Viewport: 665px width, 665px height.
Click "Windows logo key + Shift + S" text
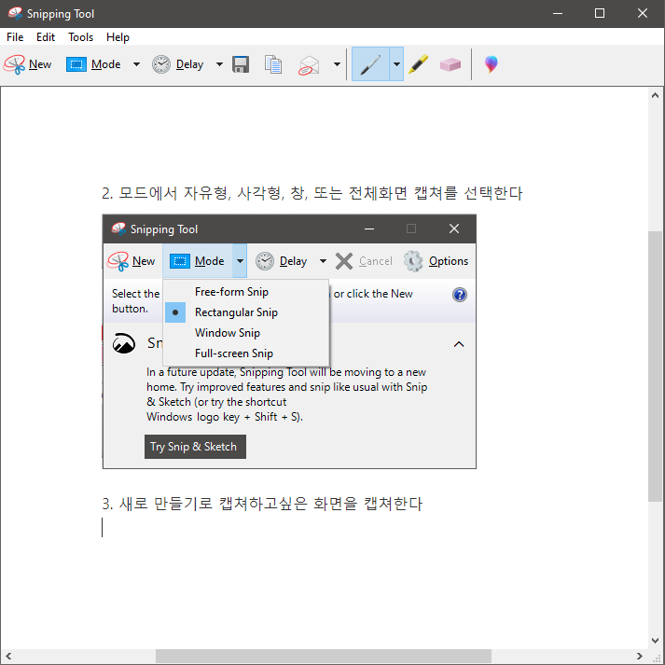coord(225,417)
